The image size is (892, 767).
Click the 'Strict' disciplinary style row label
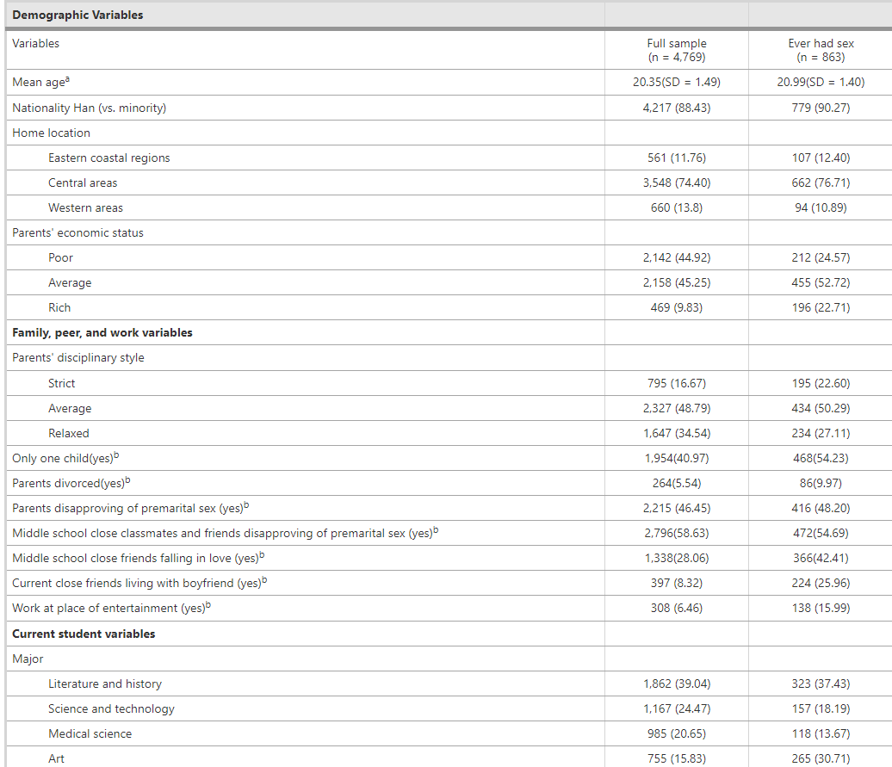(x=62, y=383)
